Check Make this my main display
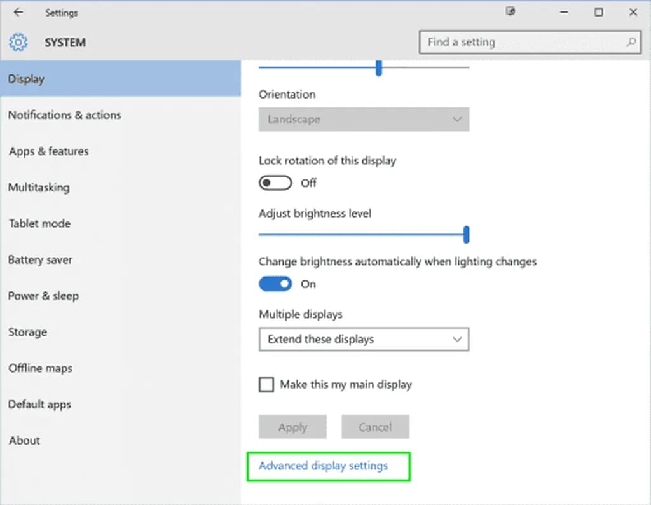The image size is (651, 505). point(266,385)
